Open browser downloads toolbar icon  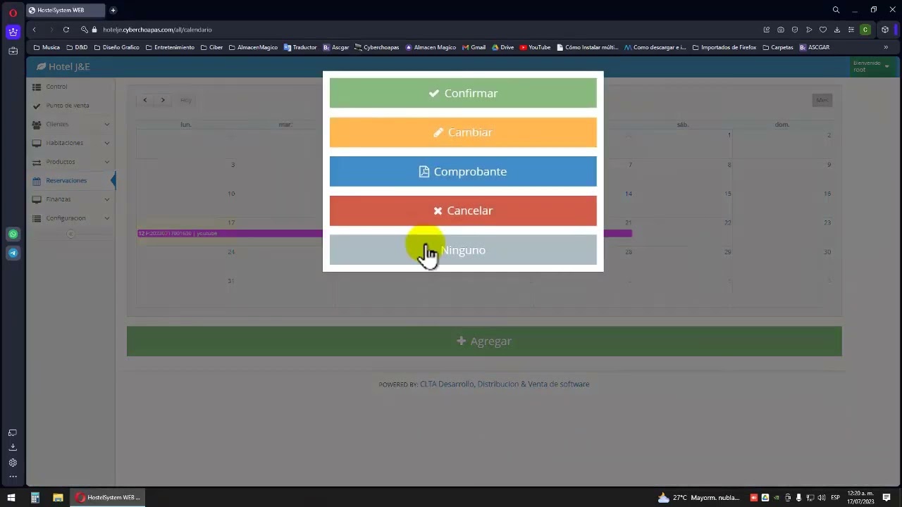[836, 30]
